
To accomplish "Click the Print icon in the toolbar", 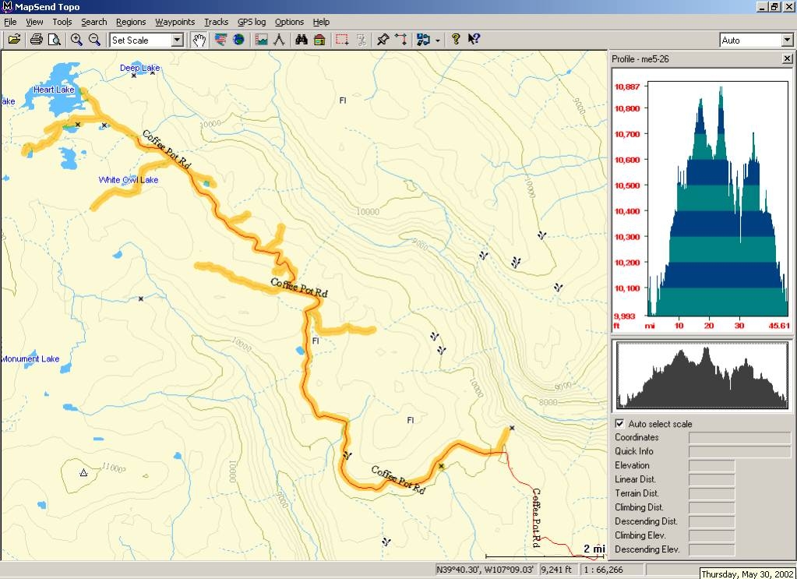I will pyautogui.click(x=36, y=40).
